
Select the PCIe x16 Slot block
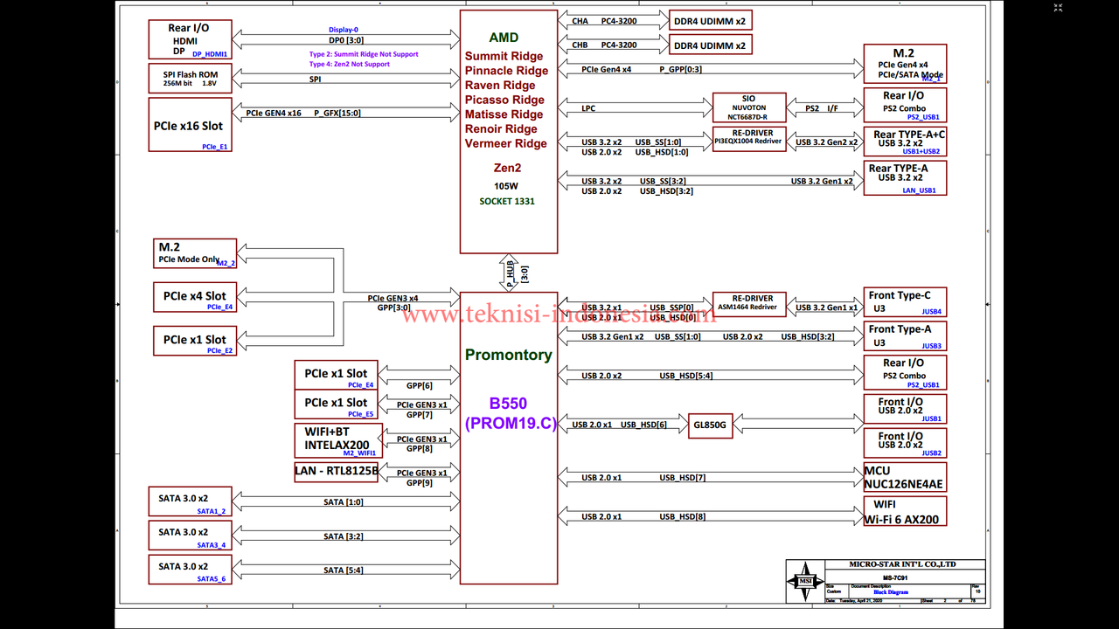point(190,125)
